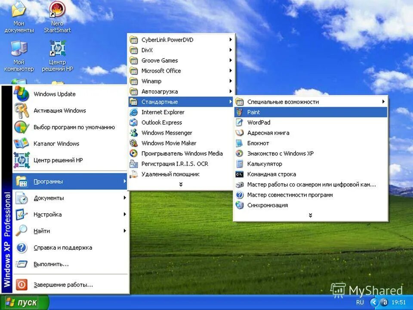The width and height of the screenshot is (413, 310).
Task: Click the Специальные возможности label
Action: point(283,102)
